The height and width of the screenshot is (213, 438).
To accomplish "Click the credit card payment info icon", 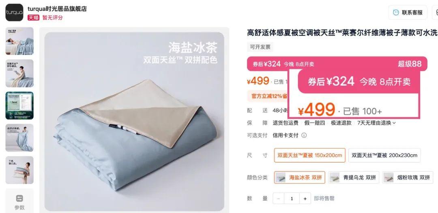I will coord(304,135).
